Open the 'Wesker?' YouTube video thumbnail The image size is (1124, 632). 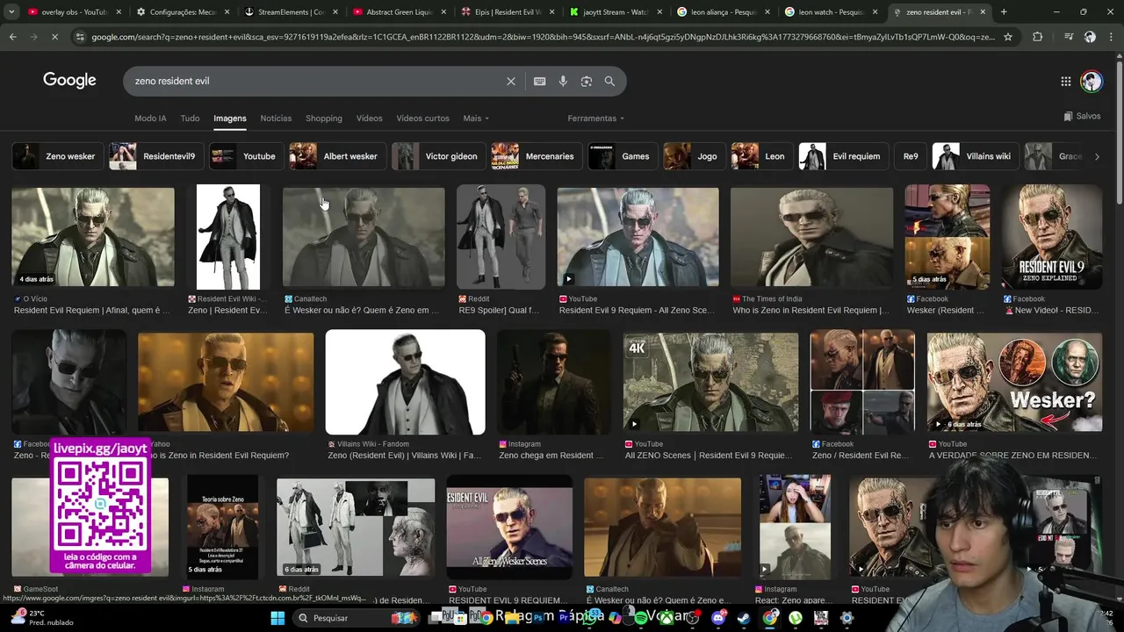1014,382
